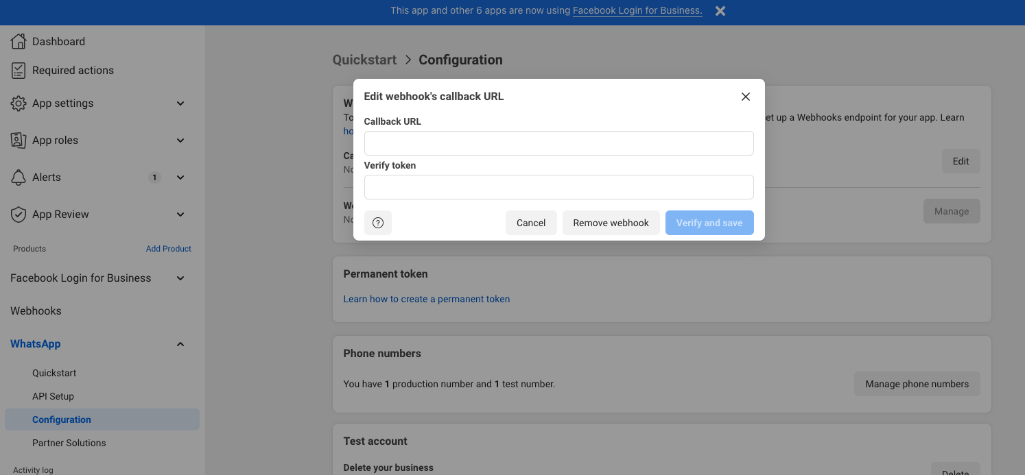Screen dimensions: 1025x475
Task: Expand the App roles chevron
Action: 180,141
